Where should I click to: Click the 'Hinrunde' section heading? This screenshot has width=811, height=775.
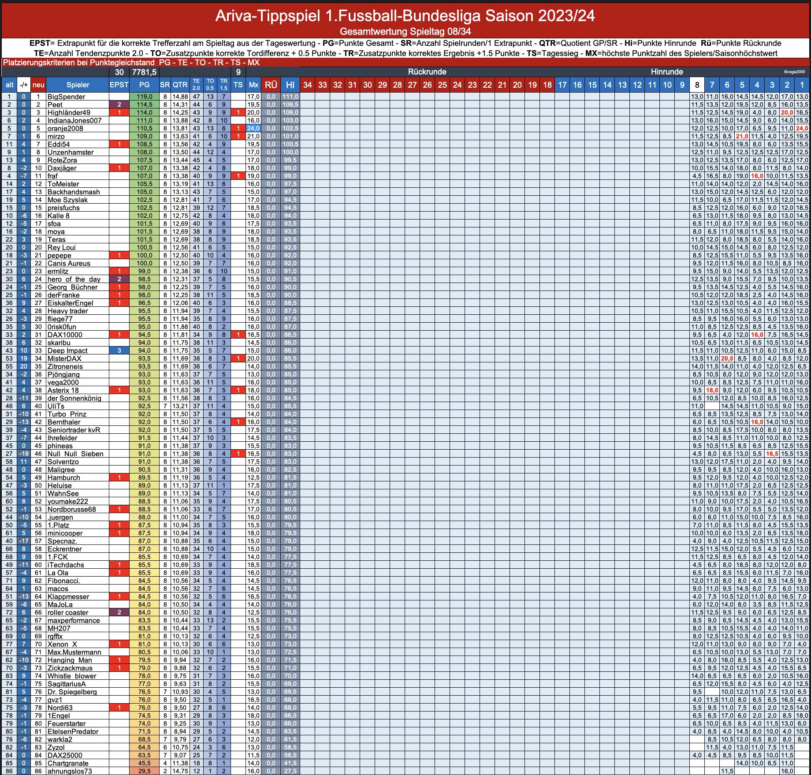(x=666, y=72)
